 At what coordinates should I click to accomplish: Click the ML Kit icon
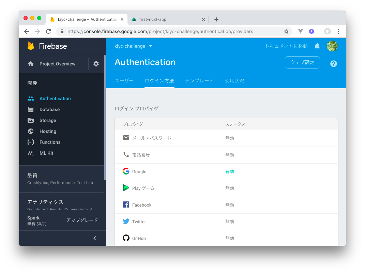coord(31,153)
